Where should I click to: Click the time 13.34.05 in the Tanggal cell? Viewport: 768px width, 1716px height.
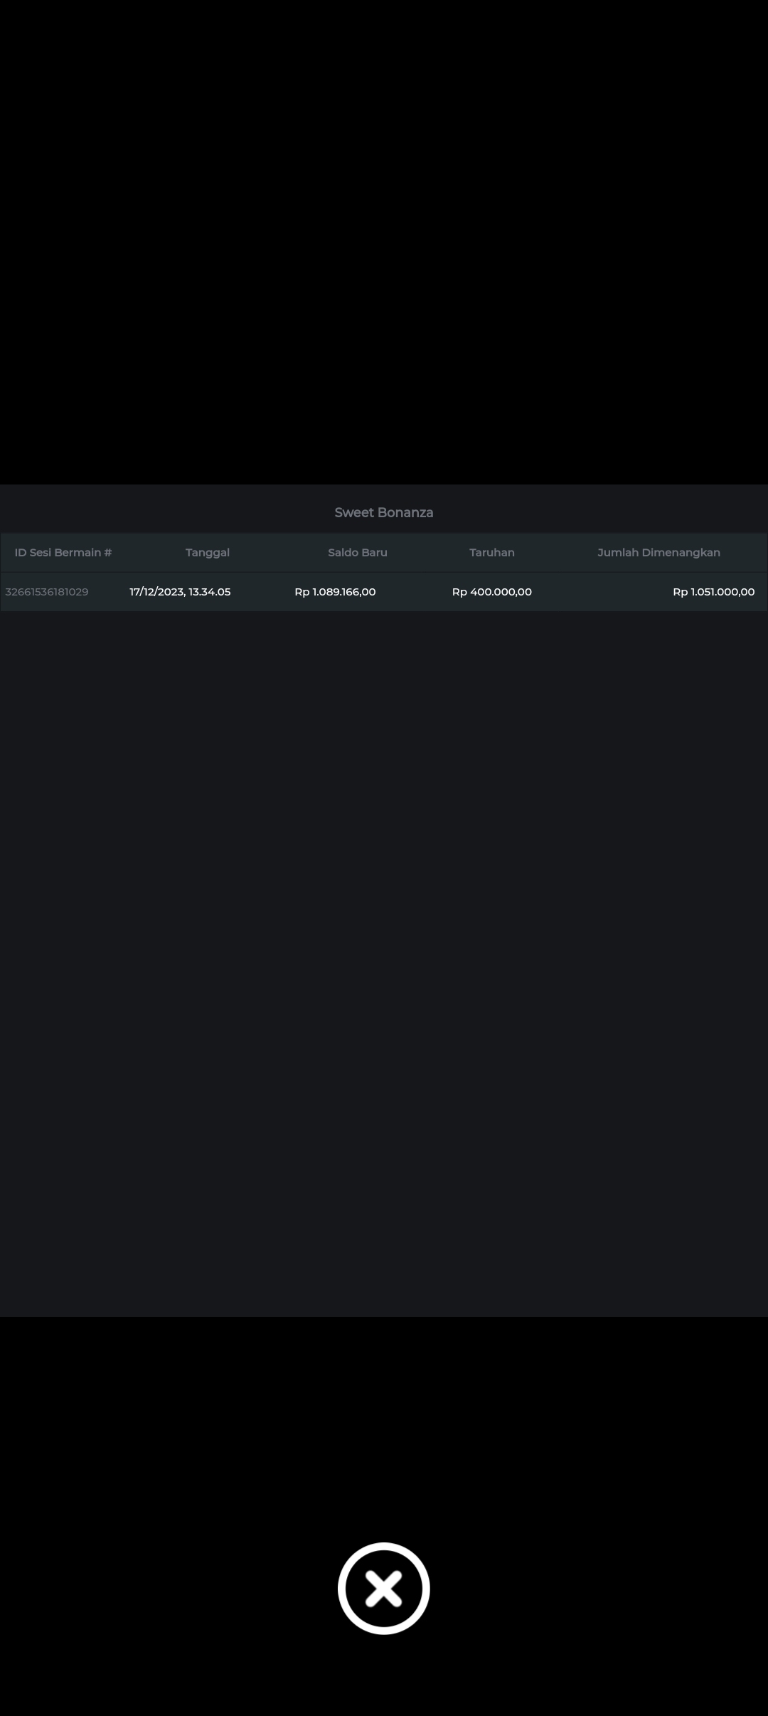(x=210, y=592)
